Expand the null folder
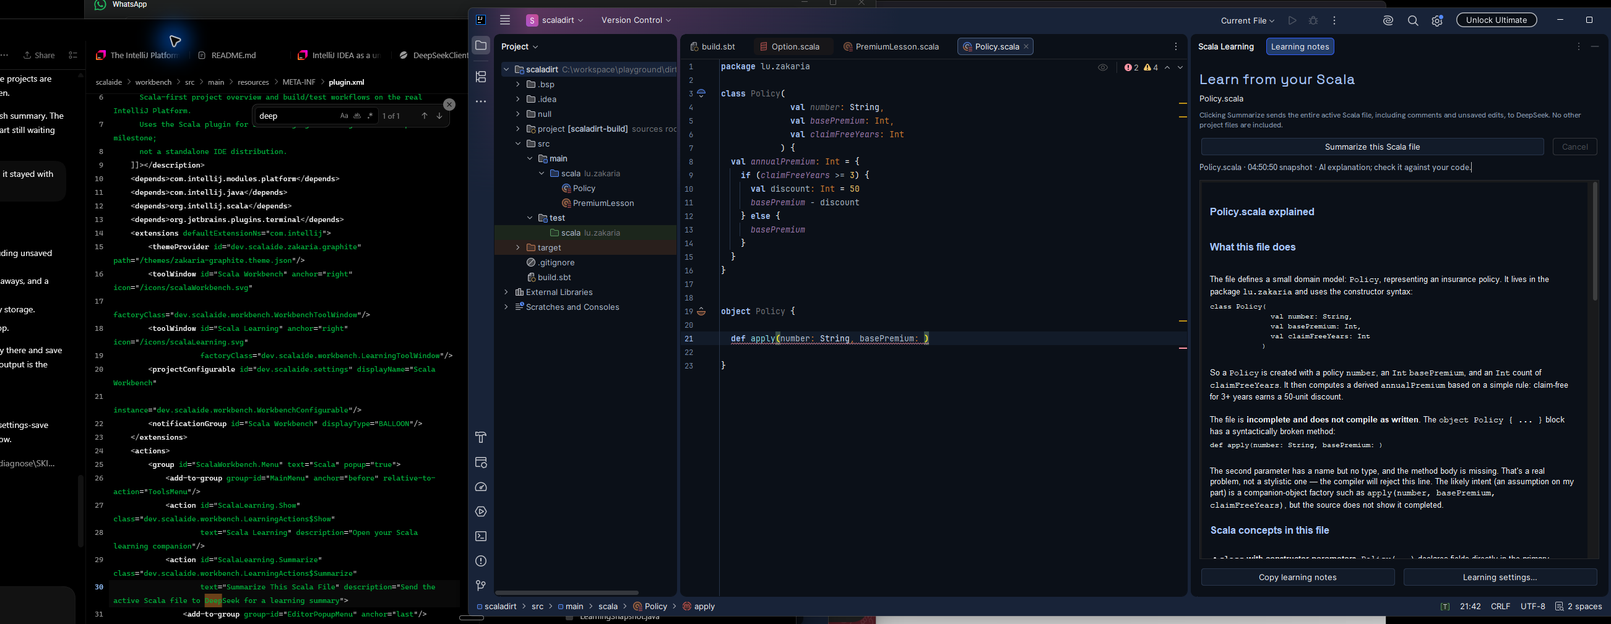Image resolution: width=1611 pixels, height=624 pixels. point(517,114)
